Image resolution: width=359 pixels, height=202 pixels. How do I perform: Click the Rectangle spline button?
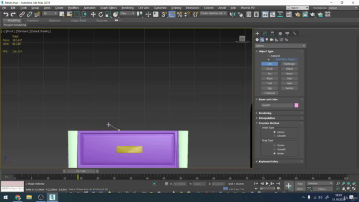[x=289, y=64]
